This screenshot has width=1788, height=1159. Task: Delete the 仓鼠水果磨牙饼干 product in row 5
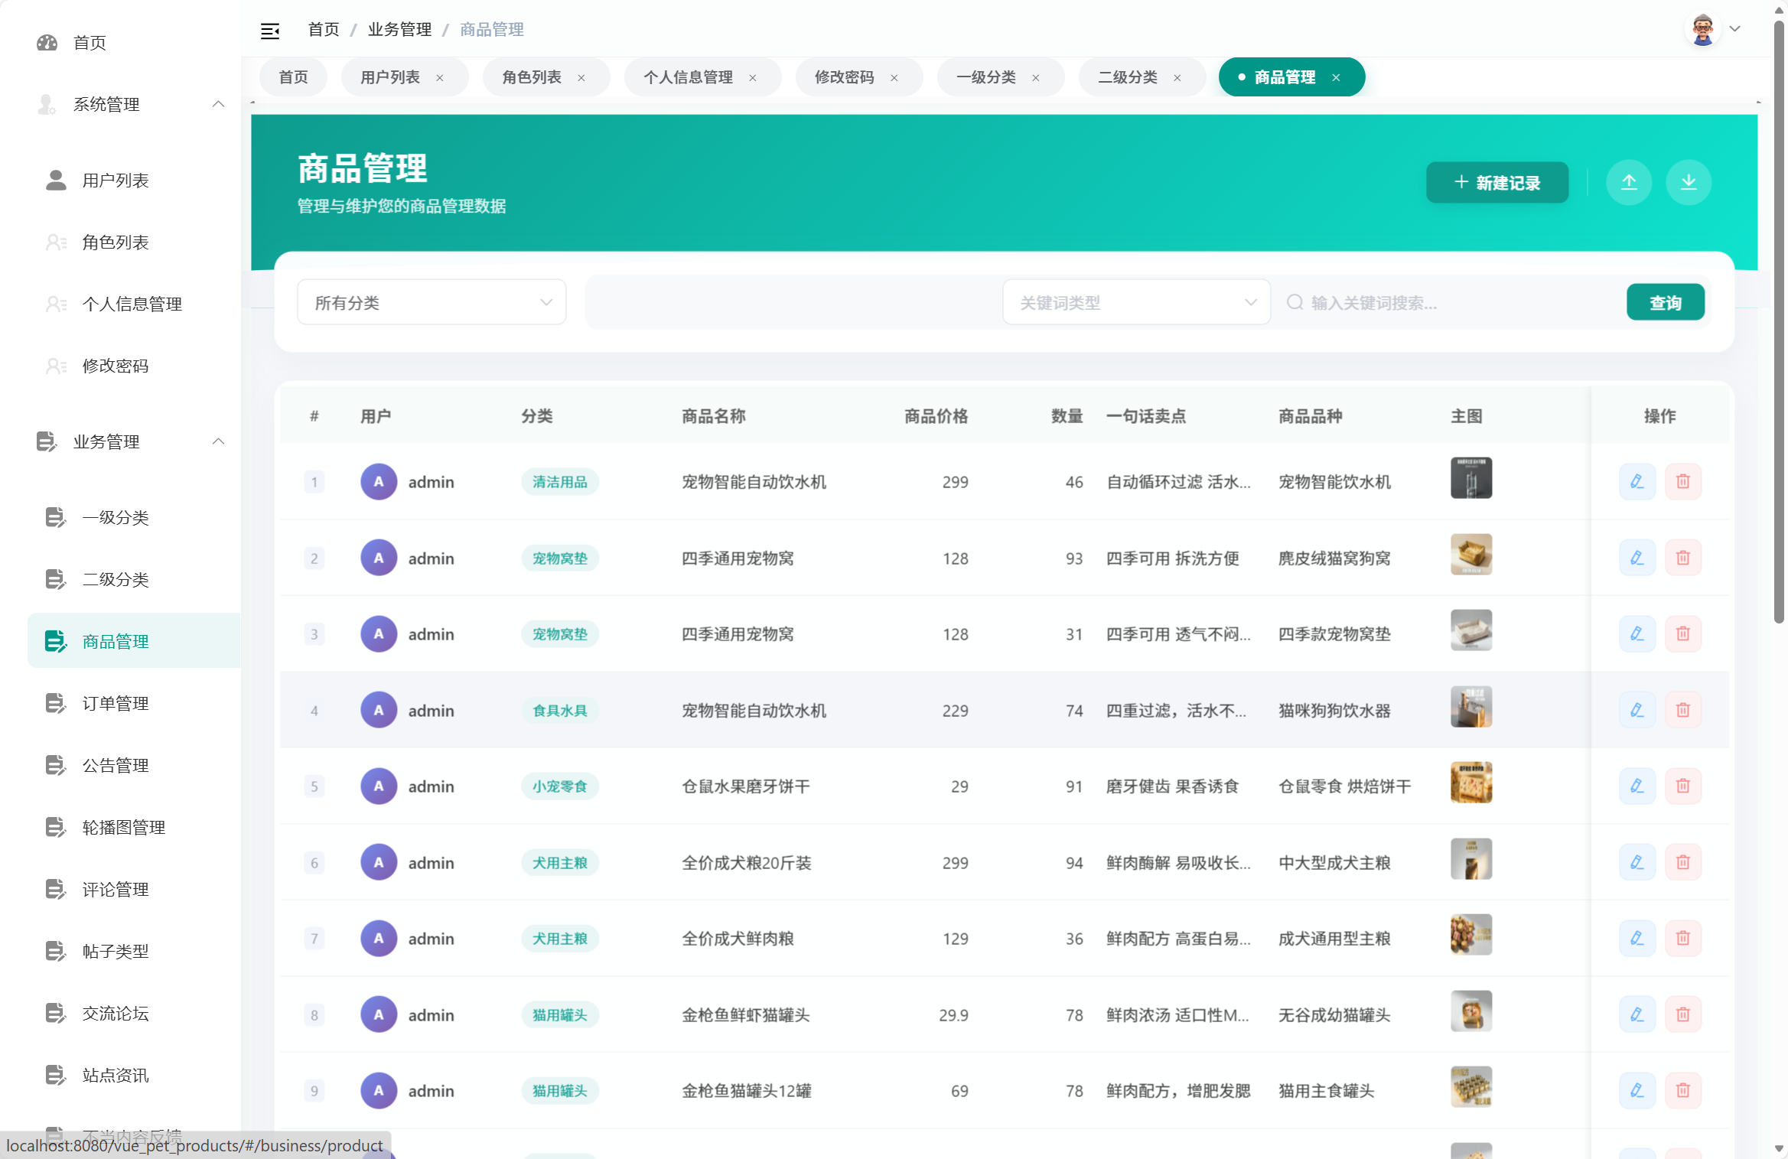click(x=1683, y=786)
